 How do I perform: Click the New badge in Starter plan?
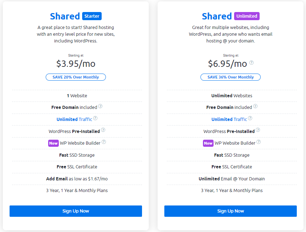(x=53, y=143)
